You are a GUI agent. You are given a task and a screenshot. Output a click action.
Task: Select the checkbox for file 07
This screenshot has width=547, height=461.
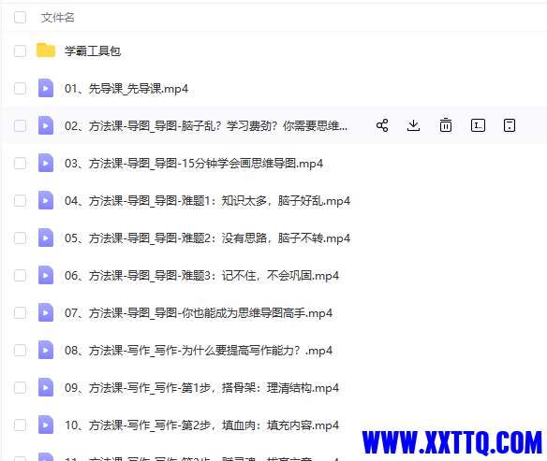click(x=20, y=312)
